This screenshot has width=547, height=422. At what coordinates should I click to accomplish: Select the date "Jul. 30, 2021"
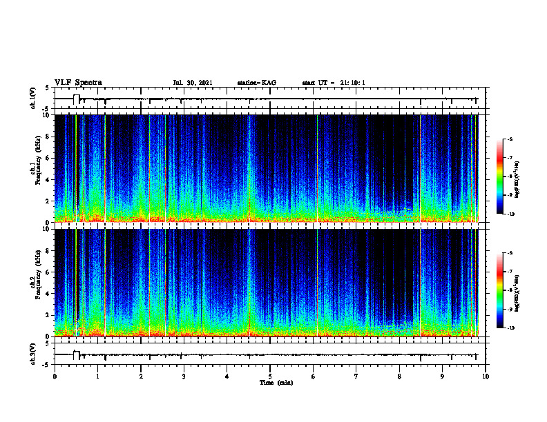[x=193, y=83]
